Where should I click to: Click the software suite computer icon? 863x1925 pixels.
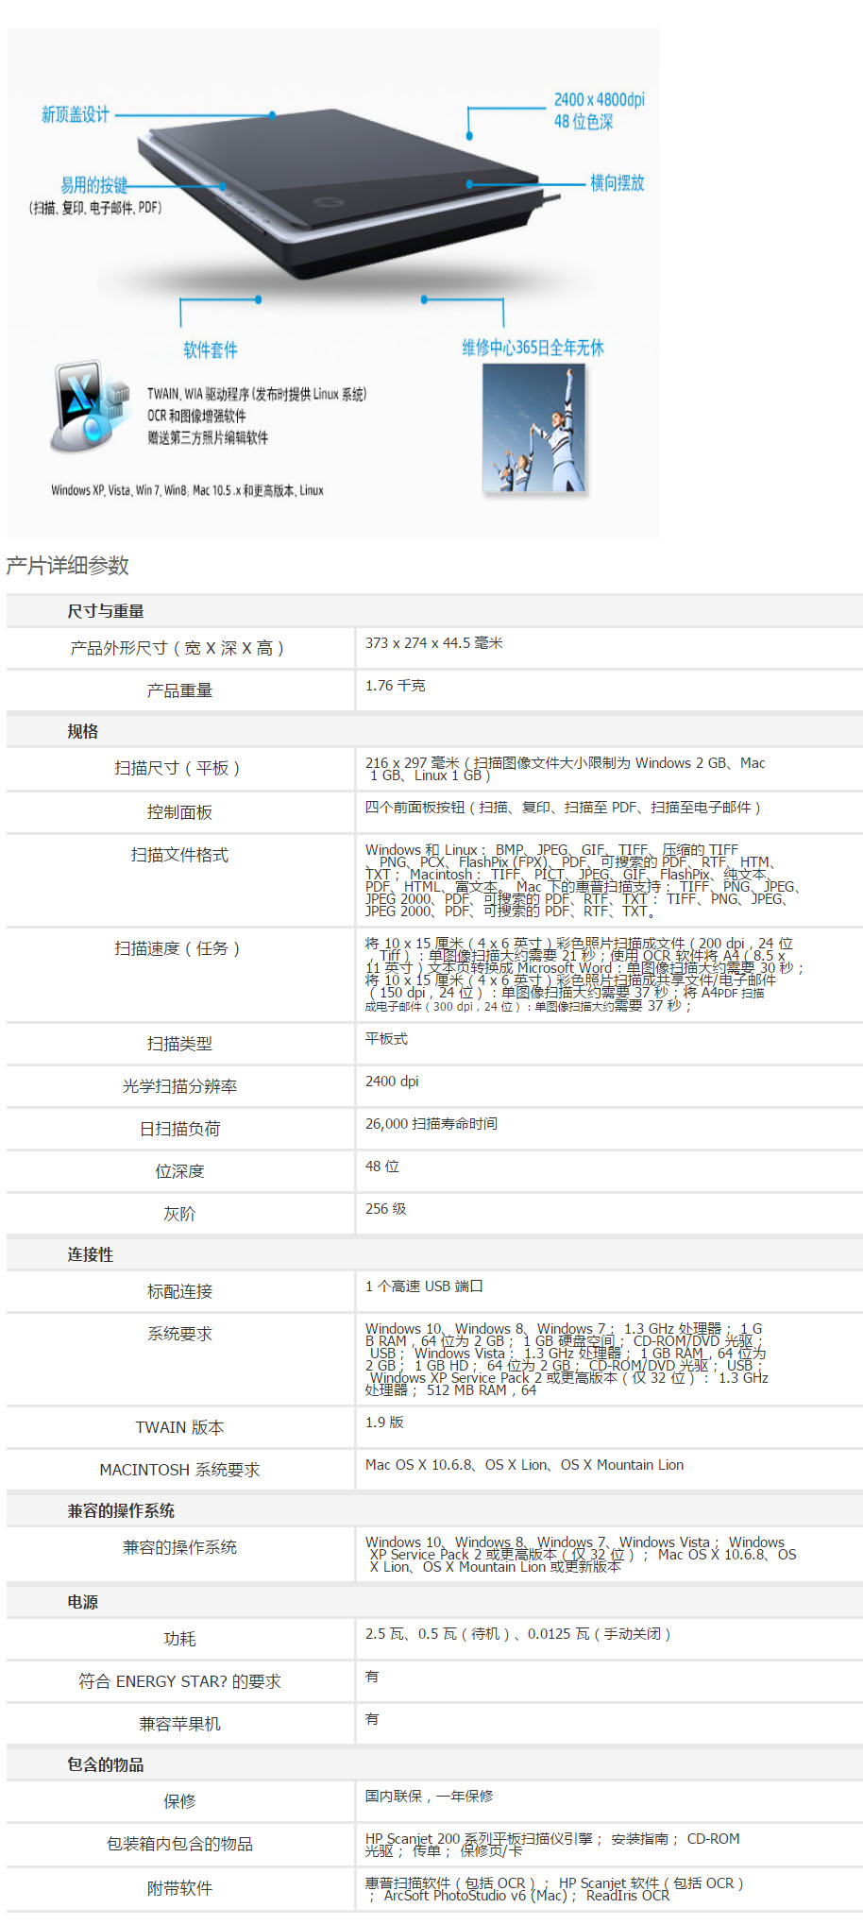coord(88,405)
